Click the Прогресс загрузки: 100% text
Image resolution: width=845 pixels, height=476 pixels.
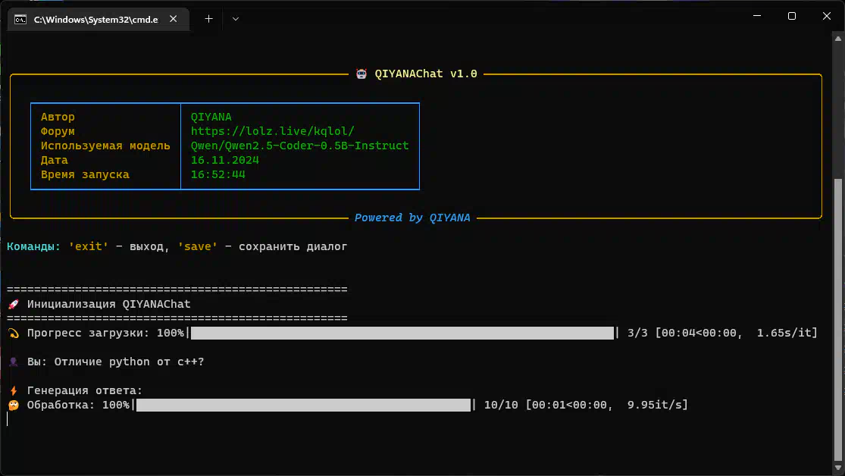105,334
